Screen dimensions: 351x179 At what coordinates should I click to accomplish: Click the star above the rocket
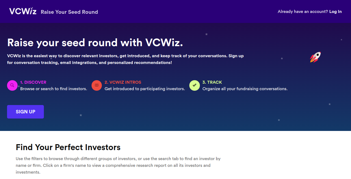tap(341, 40)
